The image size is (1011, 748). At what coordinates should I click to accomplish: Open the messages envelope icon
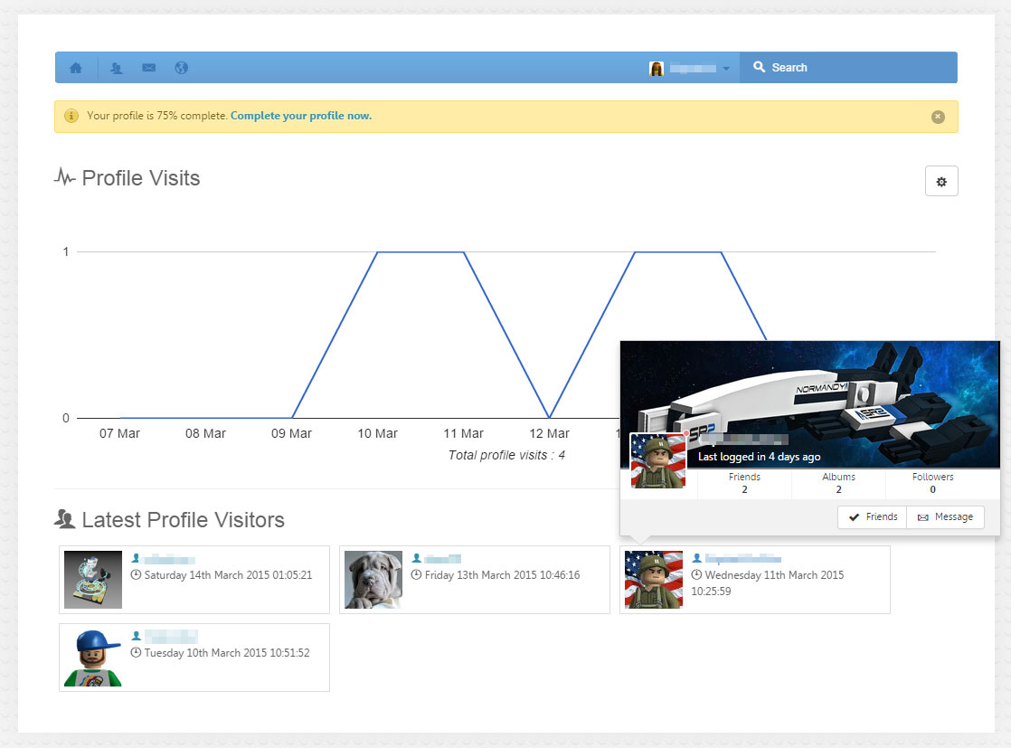[x=149, y=68]
